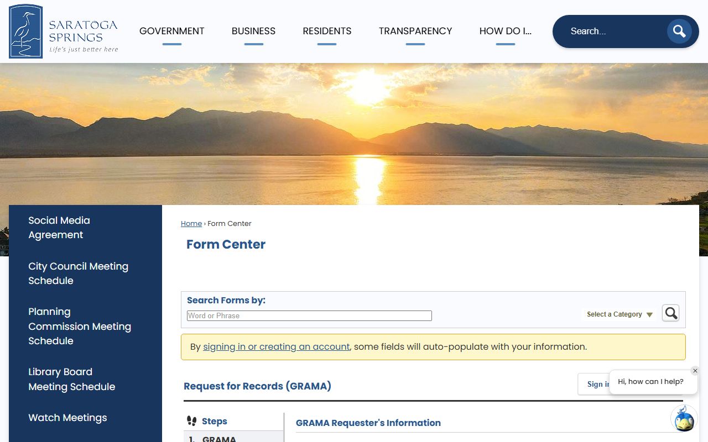Click the Home breadcrumb link
Viewport: 708px width, 442px height.
pyautogui.click(x=191, y=223)
